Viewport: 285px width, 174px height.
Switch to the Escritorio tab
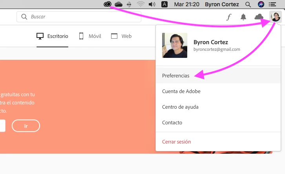click(x=52, y=36)
